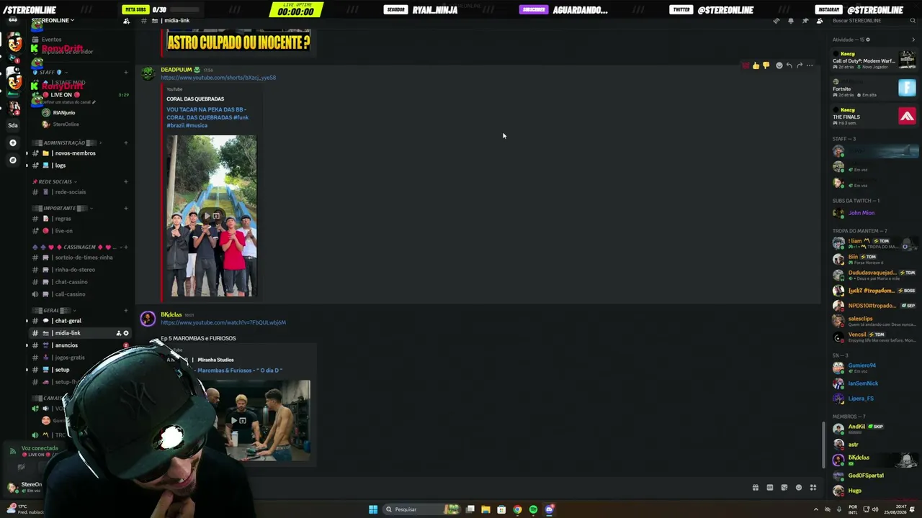This screenshot has width=922, height=518.
Task: Click the notification bell in channel header
Action: pos(790,21)
